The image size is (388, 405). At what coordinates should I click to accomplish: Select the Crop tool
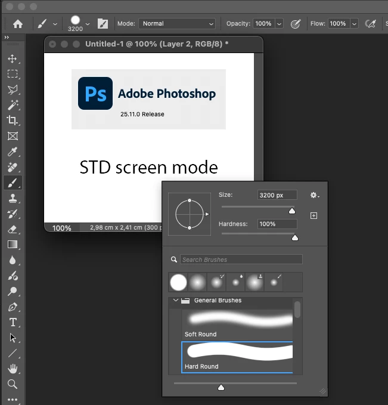point(13,120)
